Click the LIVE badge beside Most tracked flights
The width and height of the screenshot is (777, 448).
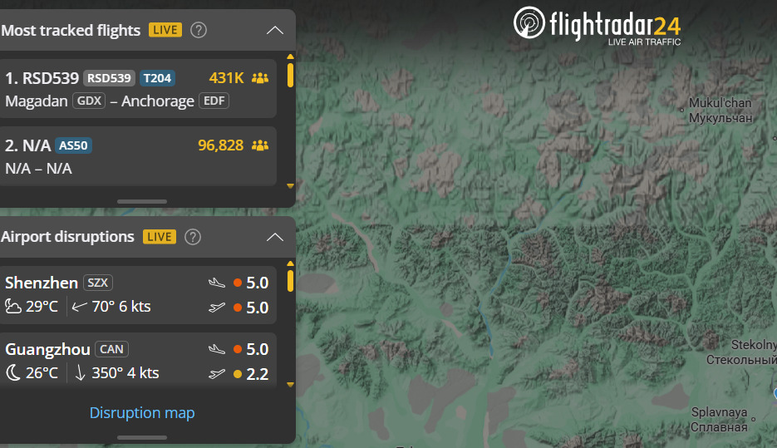click(x=165, y=30)
